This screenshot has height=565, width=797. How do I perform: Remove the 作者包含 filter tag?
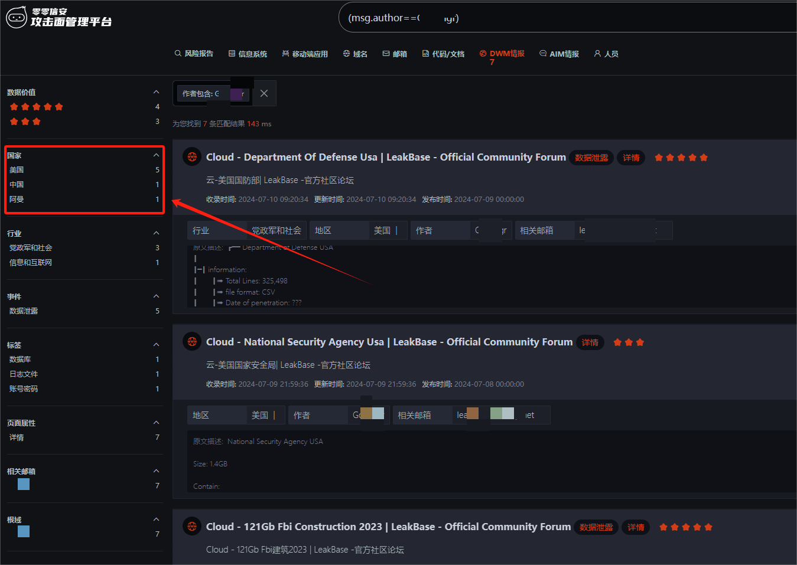[264, 93]
